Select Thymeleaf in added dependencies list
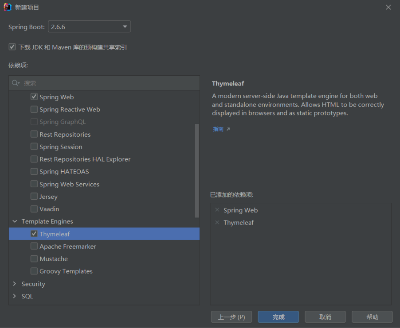This screenshot has height=328, width=400. pyautogui.click(x=239, y=223)
